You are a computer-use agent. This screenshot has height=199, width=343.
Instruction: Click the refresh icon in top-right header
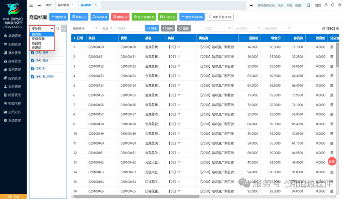click(x=333, y=5)
